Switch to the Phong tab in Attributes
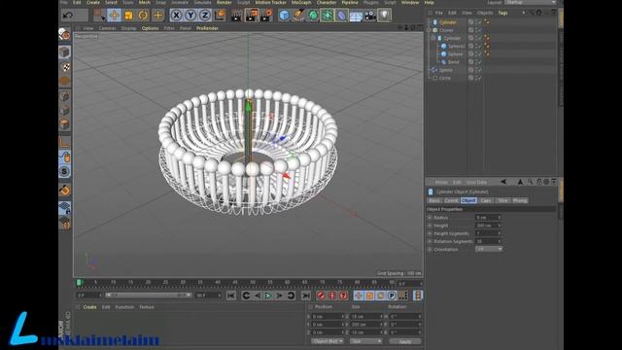 520,200
